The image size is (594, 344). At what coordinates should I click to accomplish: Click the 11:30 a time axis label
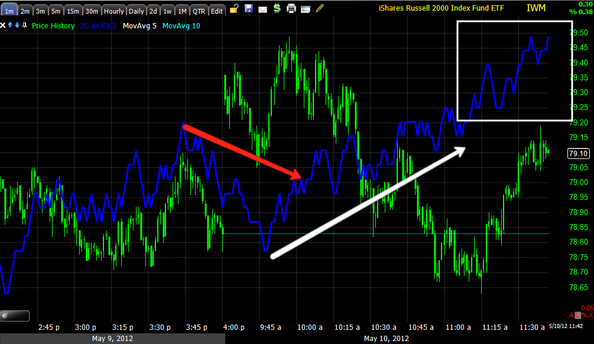pyautogui.click(x=533, y=327)
